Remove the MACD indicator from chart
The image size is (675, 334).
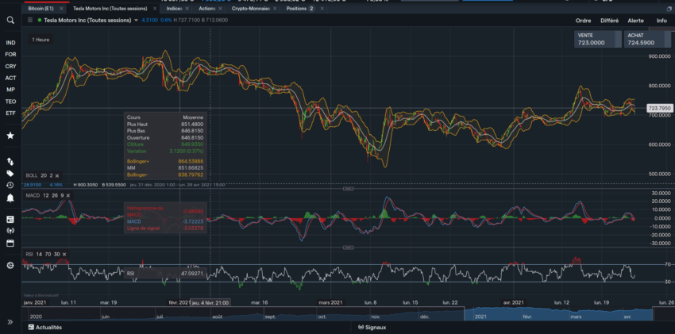click(67, 194)
